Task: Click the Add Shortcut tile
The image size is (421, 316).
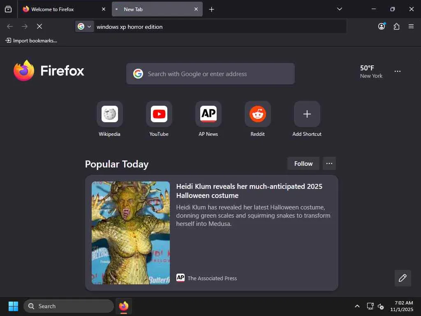Action: 307,119
